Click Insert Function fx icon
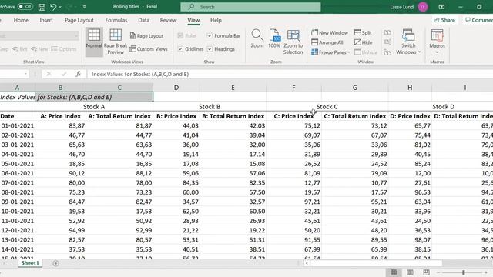 point(78,74)
